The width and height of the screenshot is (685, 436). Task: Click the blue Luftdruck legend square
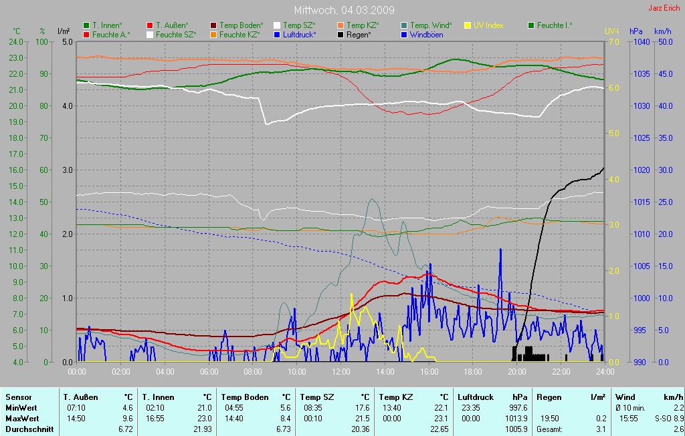pos(277,34)
